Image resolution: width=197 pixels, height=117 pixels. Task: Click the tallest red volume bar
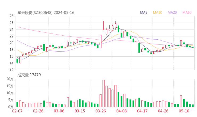[104, 93]
